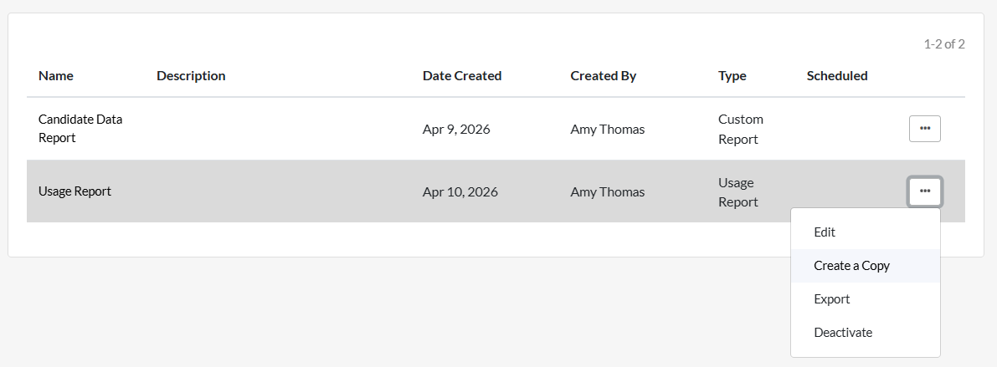Click the Apr 9, 2026 date cell
Screen dimensions: 997x367
(x=456, y=130)
